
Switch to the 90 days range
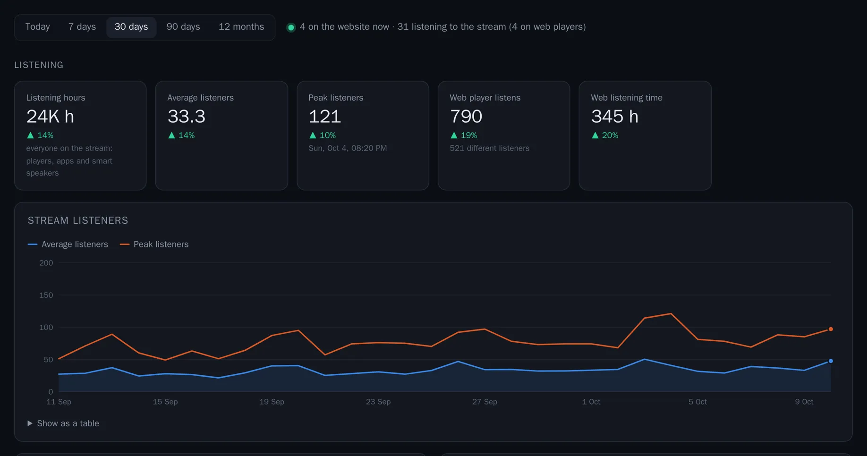point(183,27)
